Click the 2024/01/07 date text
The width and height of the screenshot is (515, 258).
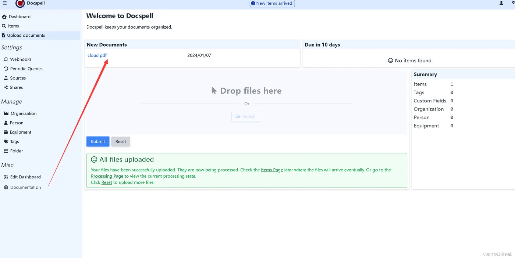[199, 55]
